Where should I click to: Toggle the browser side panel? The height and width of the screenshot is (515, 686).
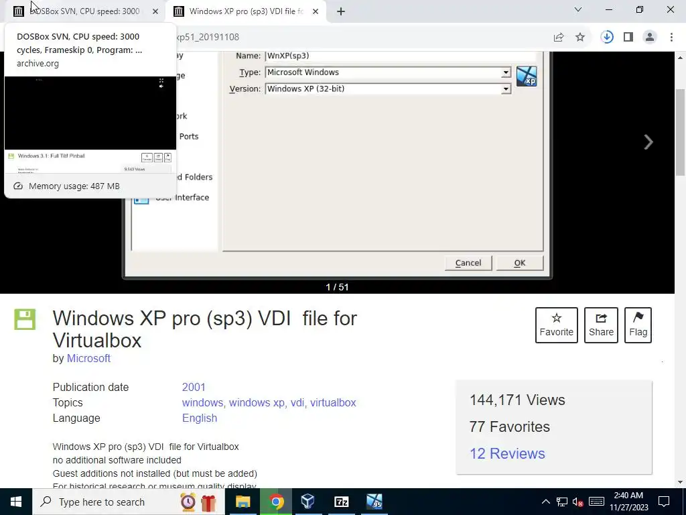tap(628, 38)
